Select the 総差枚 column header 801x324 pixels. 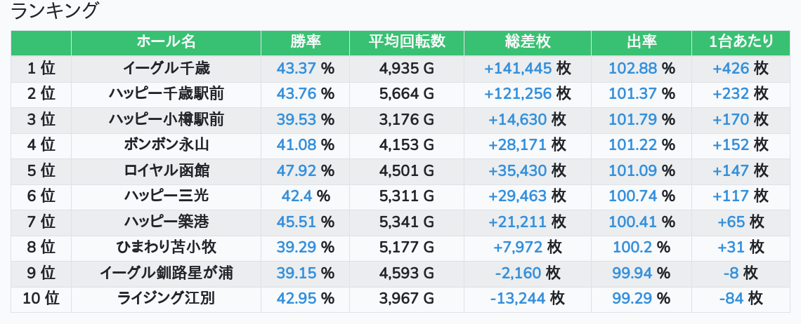point(527,42)
